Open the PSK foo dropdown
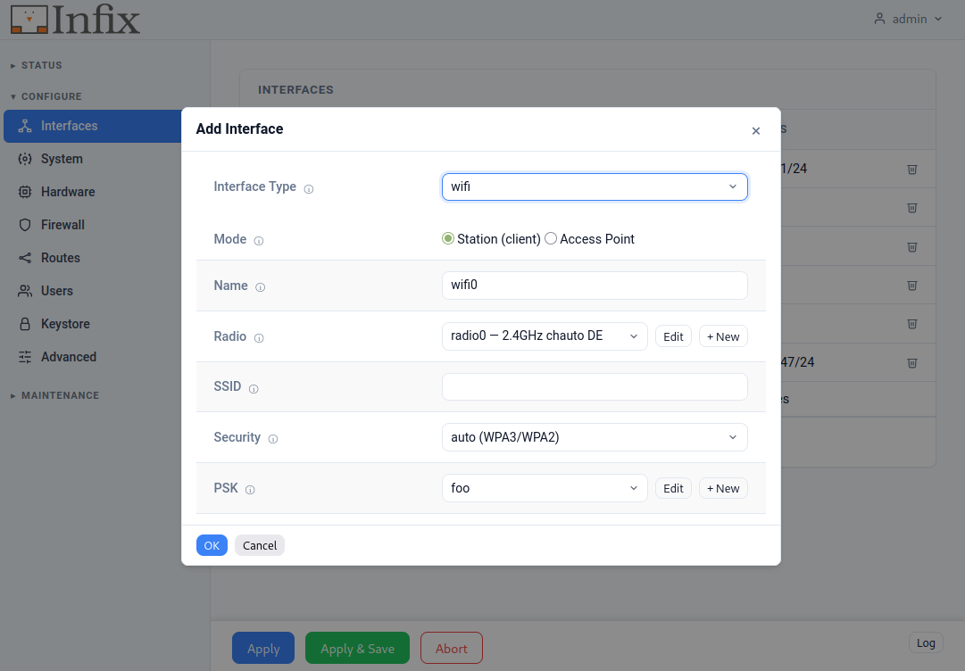Viewport: 965px width, 671px height. [x=545, y=488]
